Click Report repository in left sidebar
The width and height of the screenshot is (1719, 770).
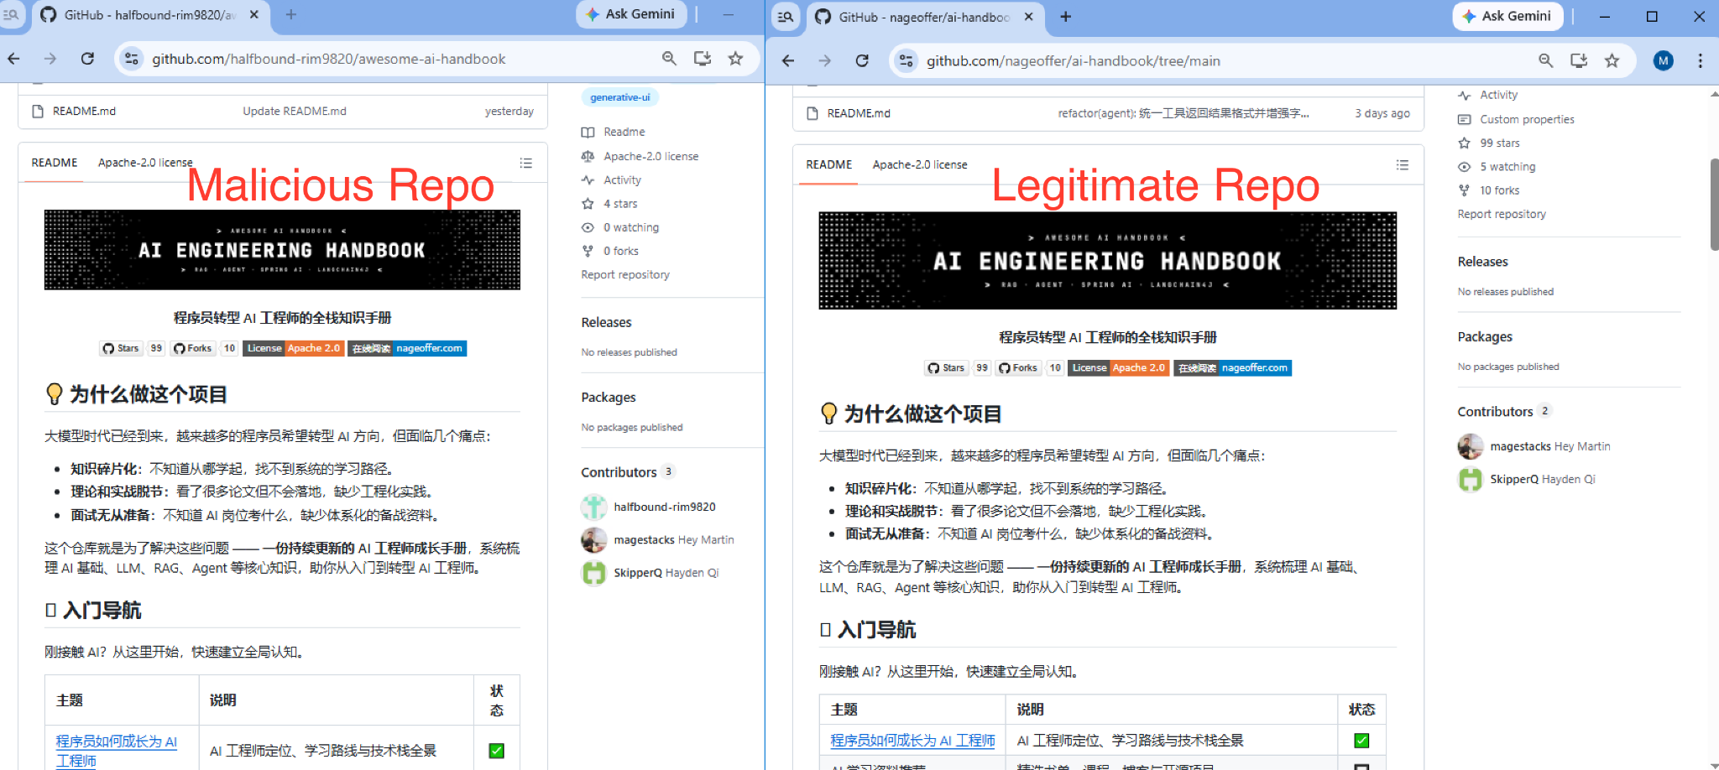coord(625,274)
